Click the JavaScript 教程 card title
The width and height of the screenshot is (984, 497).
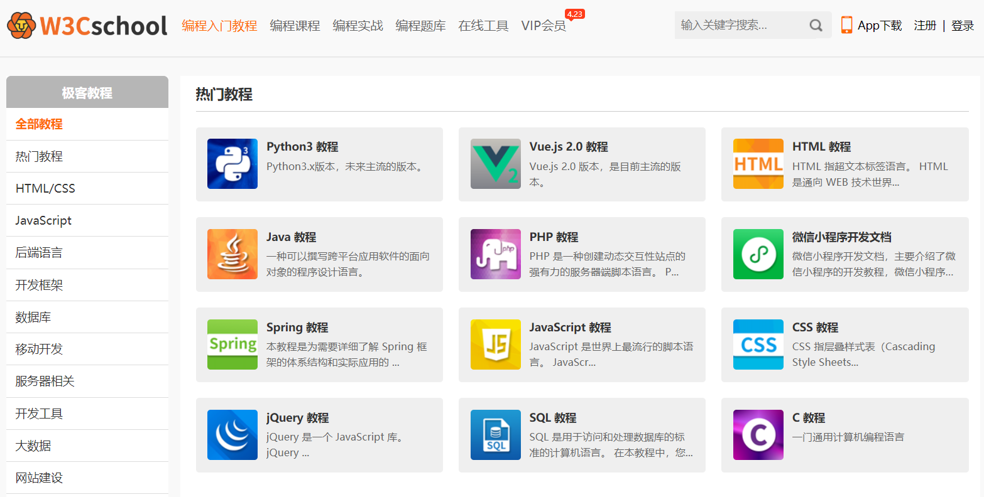[570, 328]
